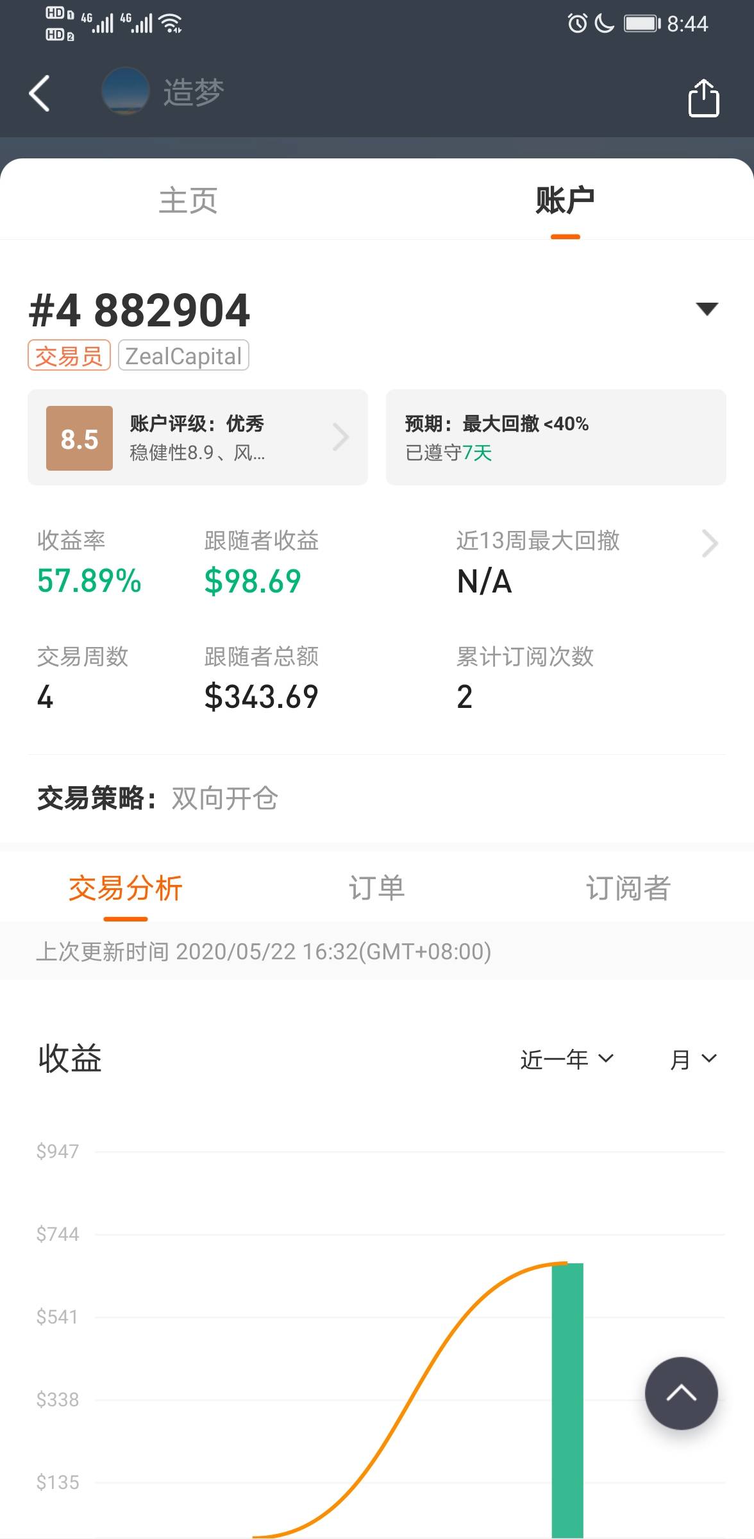Image resolution: width=754 pixels, height=1539 pixels.
Task: Expand the max drawdown chevron
Action: (x=709, y=544)
